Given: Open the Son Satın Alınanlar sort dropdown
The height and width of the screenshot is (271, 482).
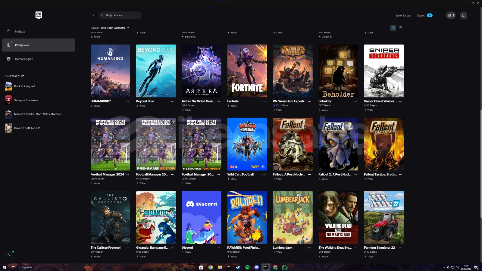Looking at the screenshot, I should coord(115,28).
